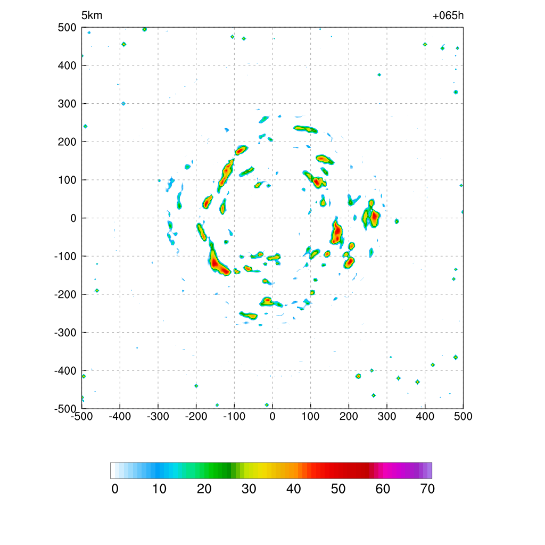
Task: Select the vertical axis tick label -400
Action: tap(65, 371)
